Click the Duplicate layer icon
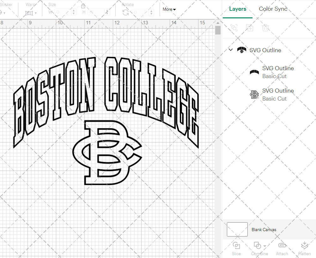 click(250, 28)
